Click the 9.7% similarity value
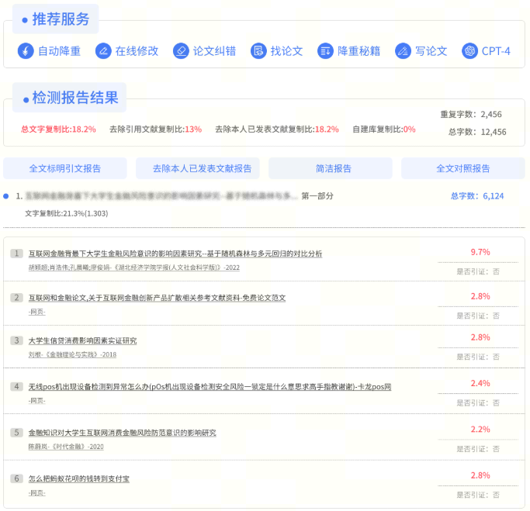Screen dimensions: 530x511 click(480, 252)
